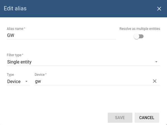Click the Alias name label

[x=16, y=29]
